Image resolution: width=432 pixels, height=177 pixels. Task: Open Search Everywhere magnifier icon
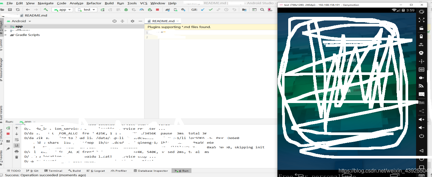point(263,10)
